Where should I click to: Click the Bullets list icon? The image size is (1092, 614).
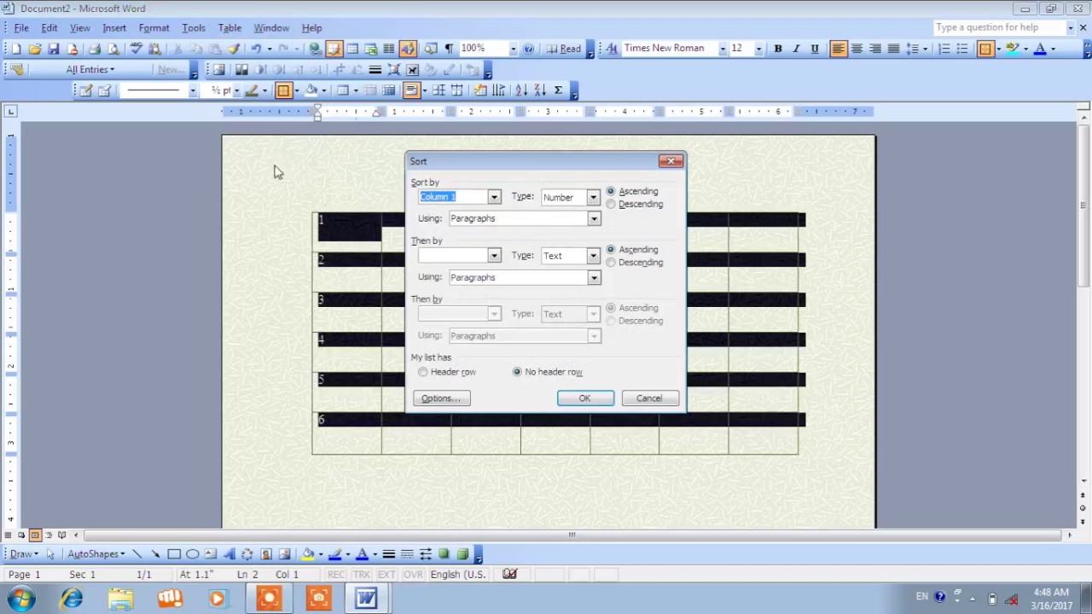962,49
